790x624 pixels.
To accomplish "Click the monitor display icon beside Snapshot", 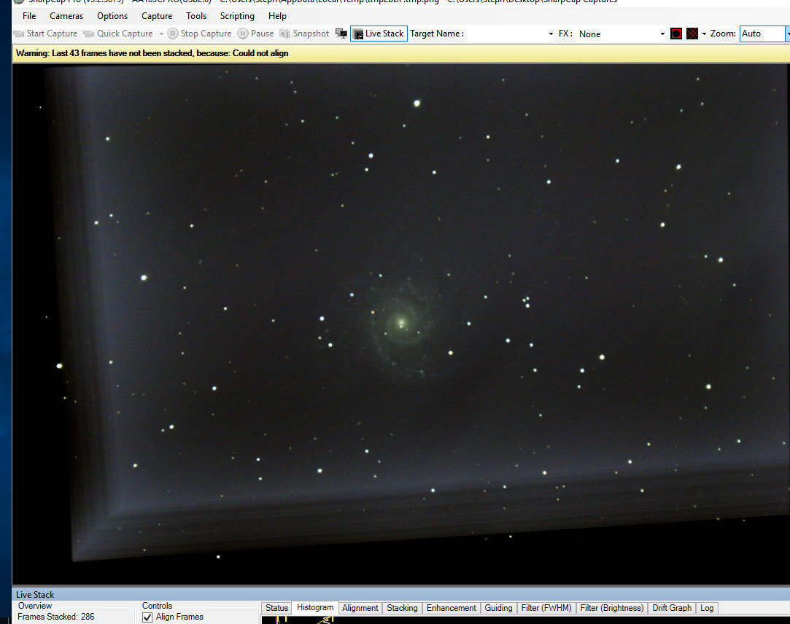I will pyautogui.click(x=341, y=34).
